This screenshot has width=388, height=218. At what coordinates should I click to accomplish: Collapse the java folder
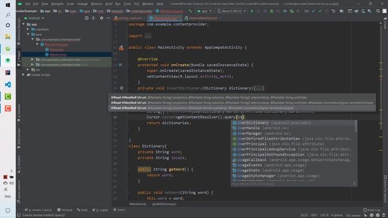[28, 35]
